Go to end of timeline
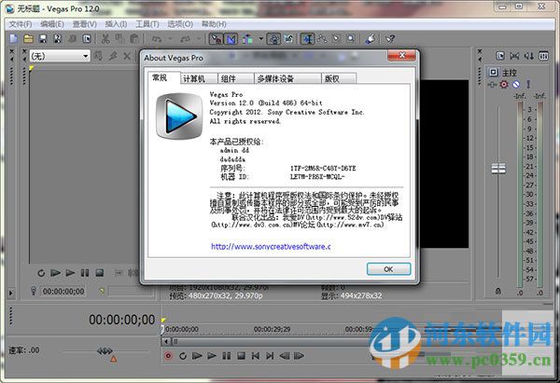The width and height of the screenshot is (560, 383). [270, 356]
